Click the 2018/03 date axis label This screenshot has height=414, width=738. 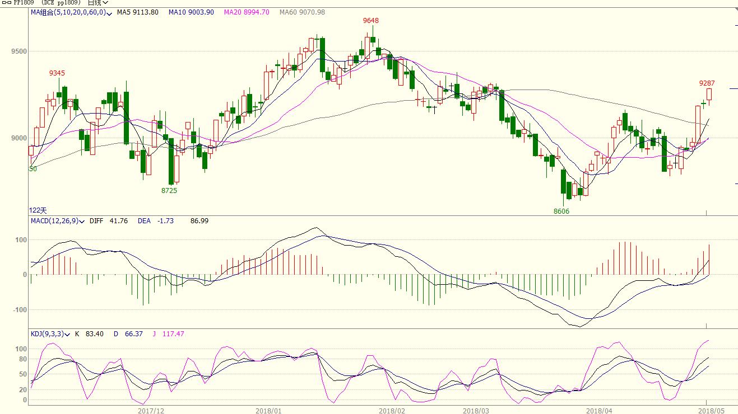click(476, 411)
